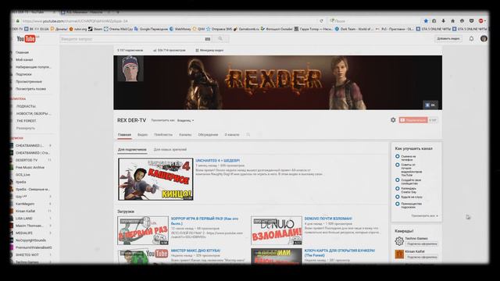Open the Google Переводчик bookmark
Image resolution: width=500 pixels, height=281 pixels.
[x=151, y=29]
